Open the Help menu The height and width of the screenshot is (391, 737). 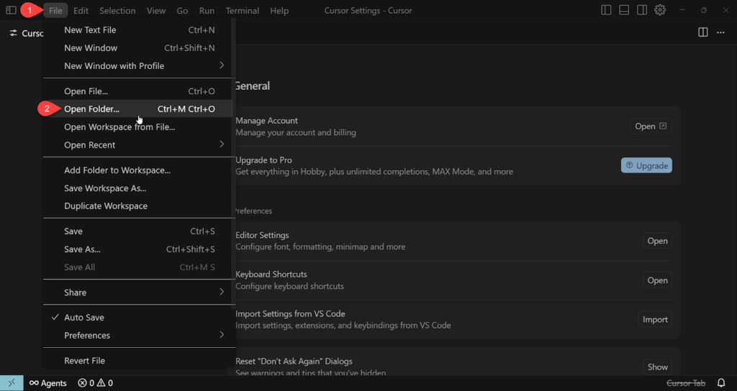279,10
